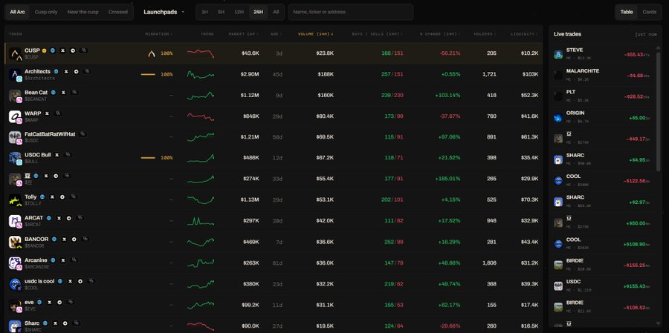Image resolution: width=669 pixels, height=333 pixels.
Task: Click the Sharc ticker text "$SHARC"
Action: pos(31,329)
